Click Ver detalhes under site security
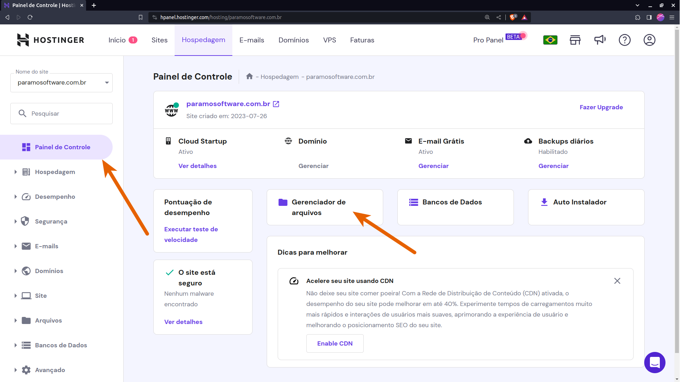 click(x=183, y=322)
